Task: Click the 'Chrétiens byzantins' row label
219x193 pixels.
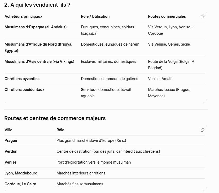Action: (x=22, y=79)
